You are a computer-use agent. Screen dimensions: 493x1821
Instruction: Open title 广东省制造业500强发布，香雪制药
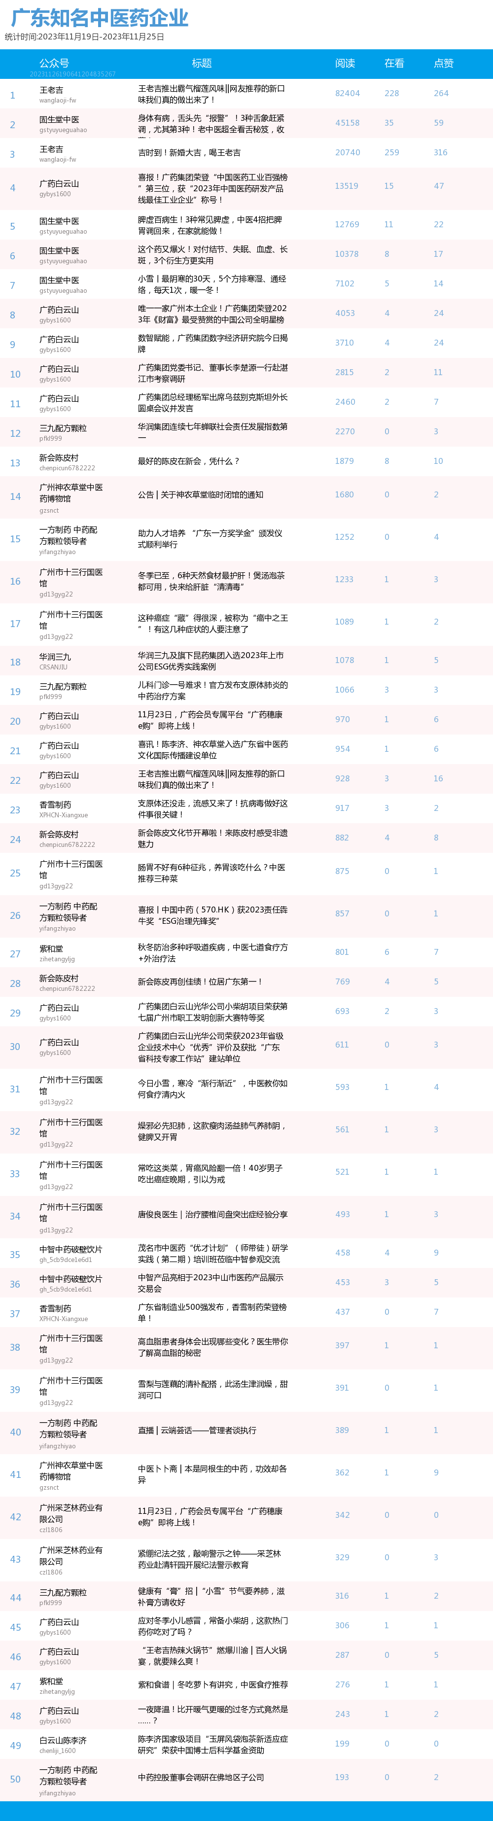click(212, 1313)
